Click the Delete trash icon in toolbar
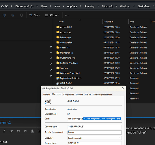155x145 pixels. 21,15
